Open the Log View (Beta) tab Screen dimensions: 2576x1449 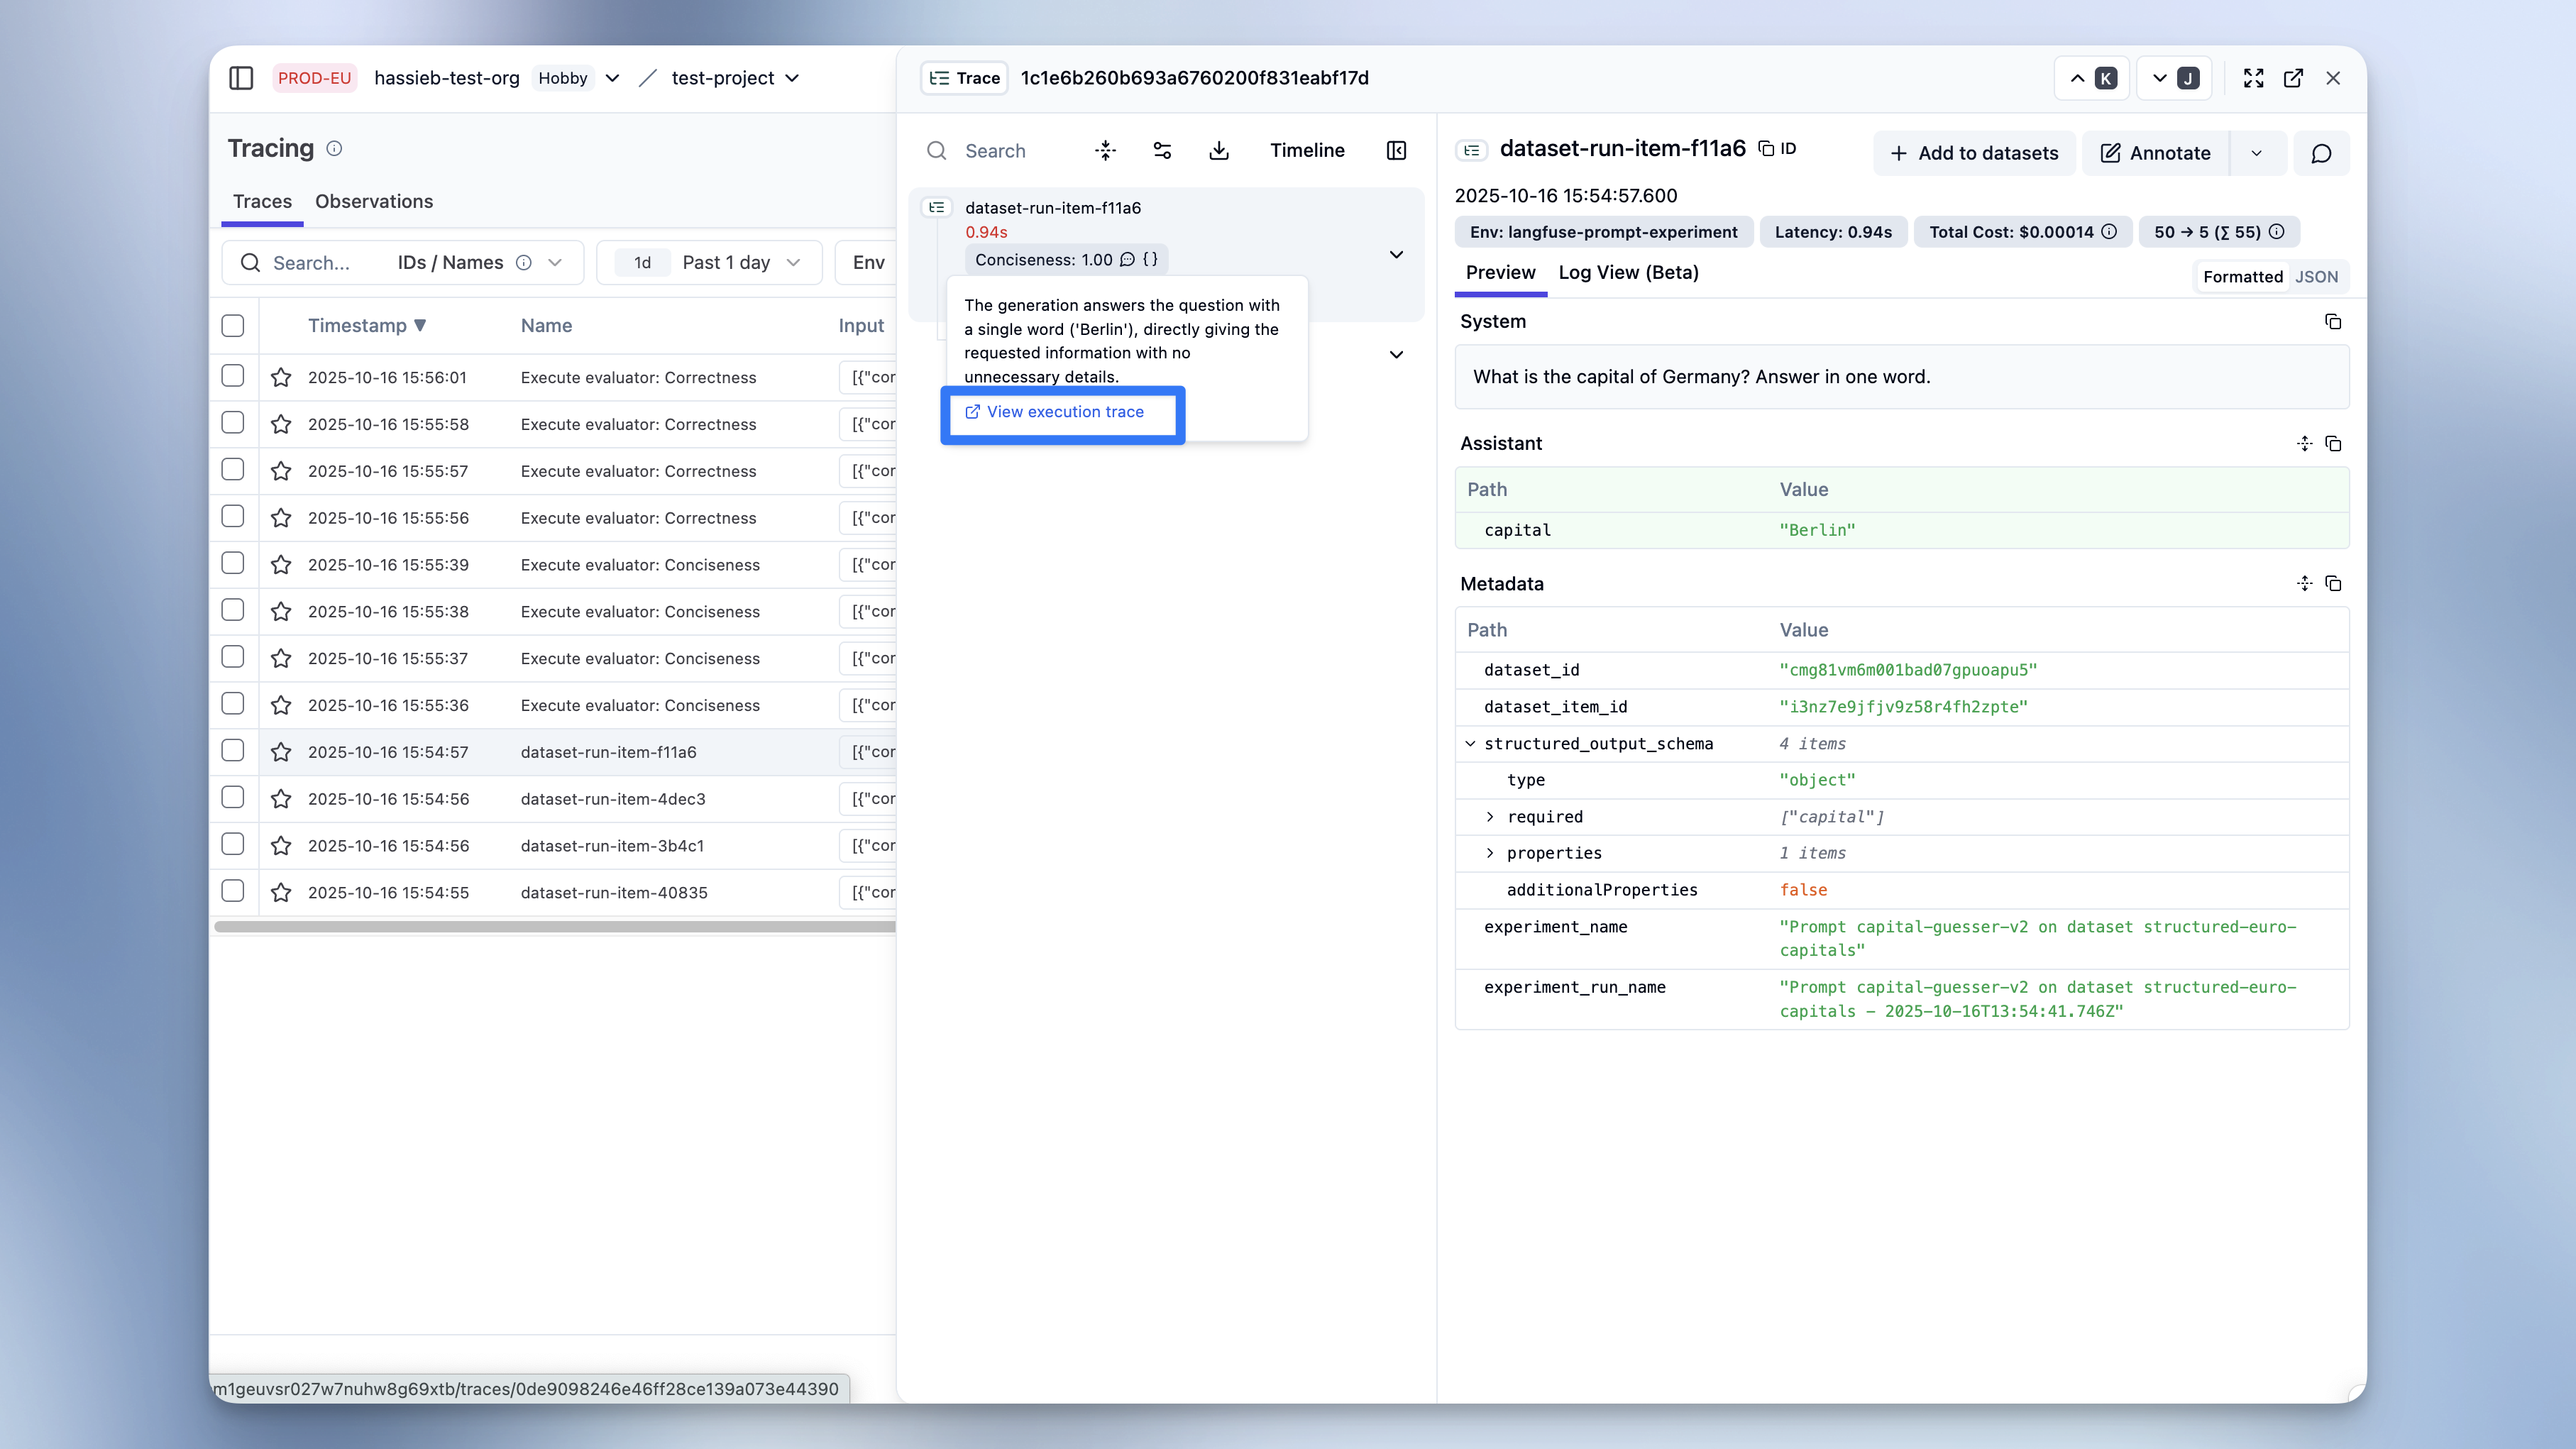tap(1628, 273)
